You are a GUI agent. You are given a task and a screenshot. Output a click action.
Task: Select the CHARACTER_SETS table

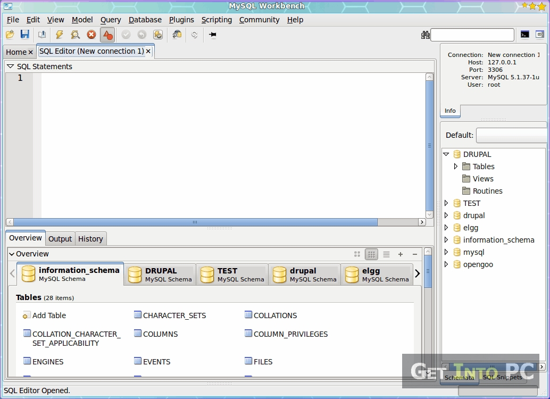170,315
